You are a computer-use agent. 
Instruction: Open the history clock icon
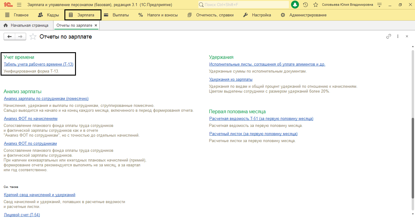pos(305,5)
